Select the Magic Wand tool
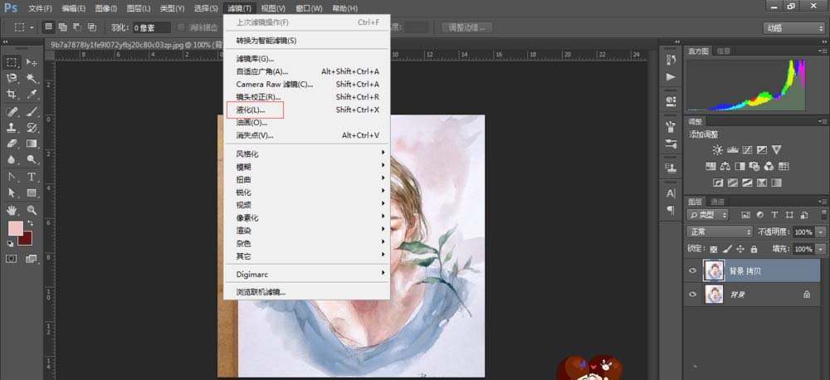This screenshot has height=380, width=830. click(32, 78)
